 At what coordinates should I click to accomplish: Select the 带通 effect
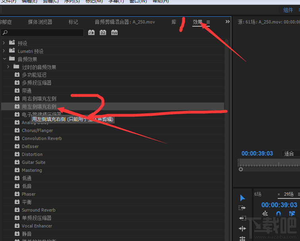pyautogui.click(x=27, y=91)
